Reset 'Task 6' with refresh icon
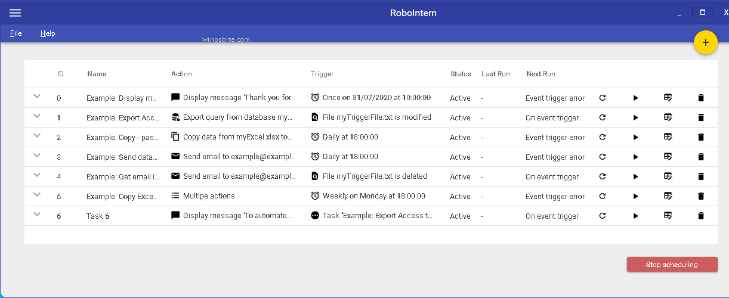Viewport: 729px width, 298px height. [x=603, y=216]
